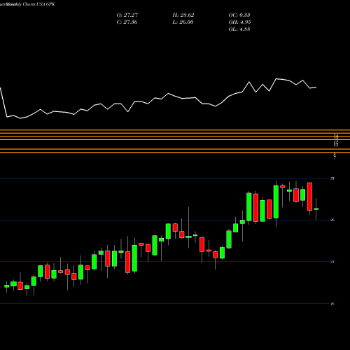
Task: Click the tall red candle near 31 level
Action: pos(309,197)
